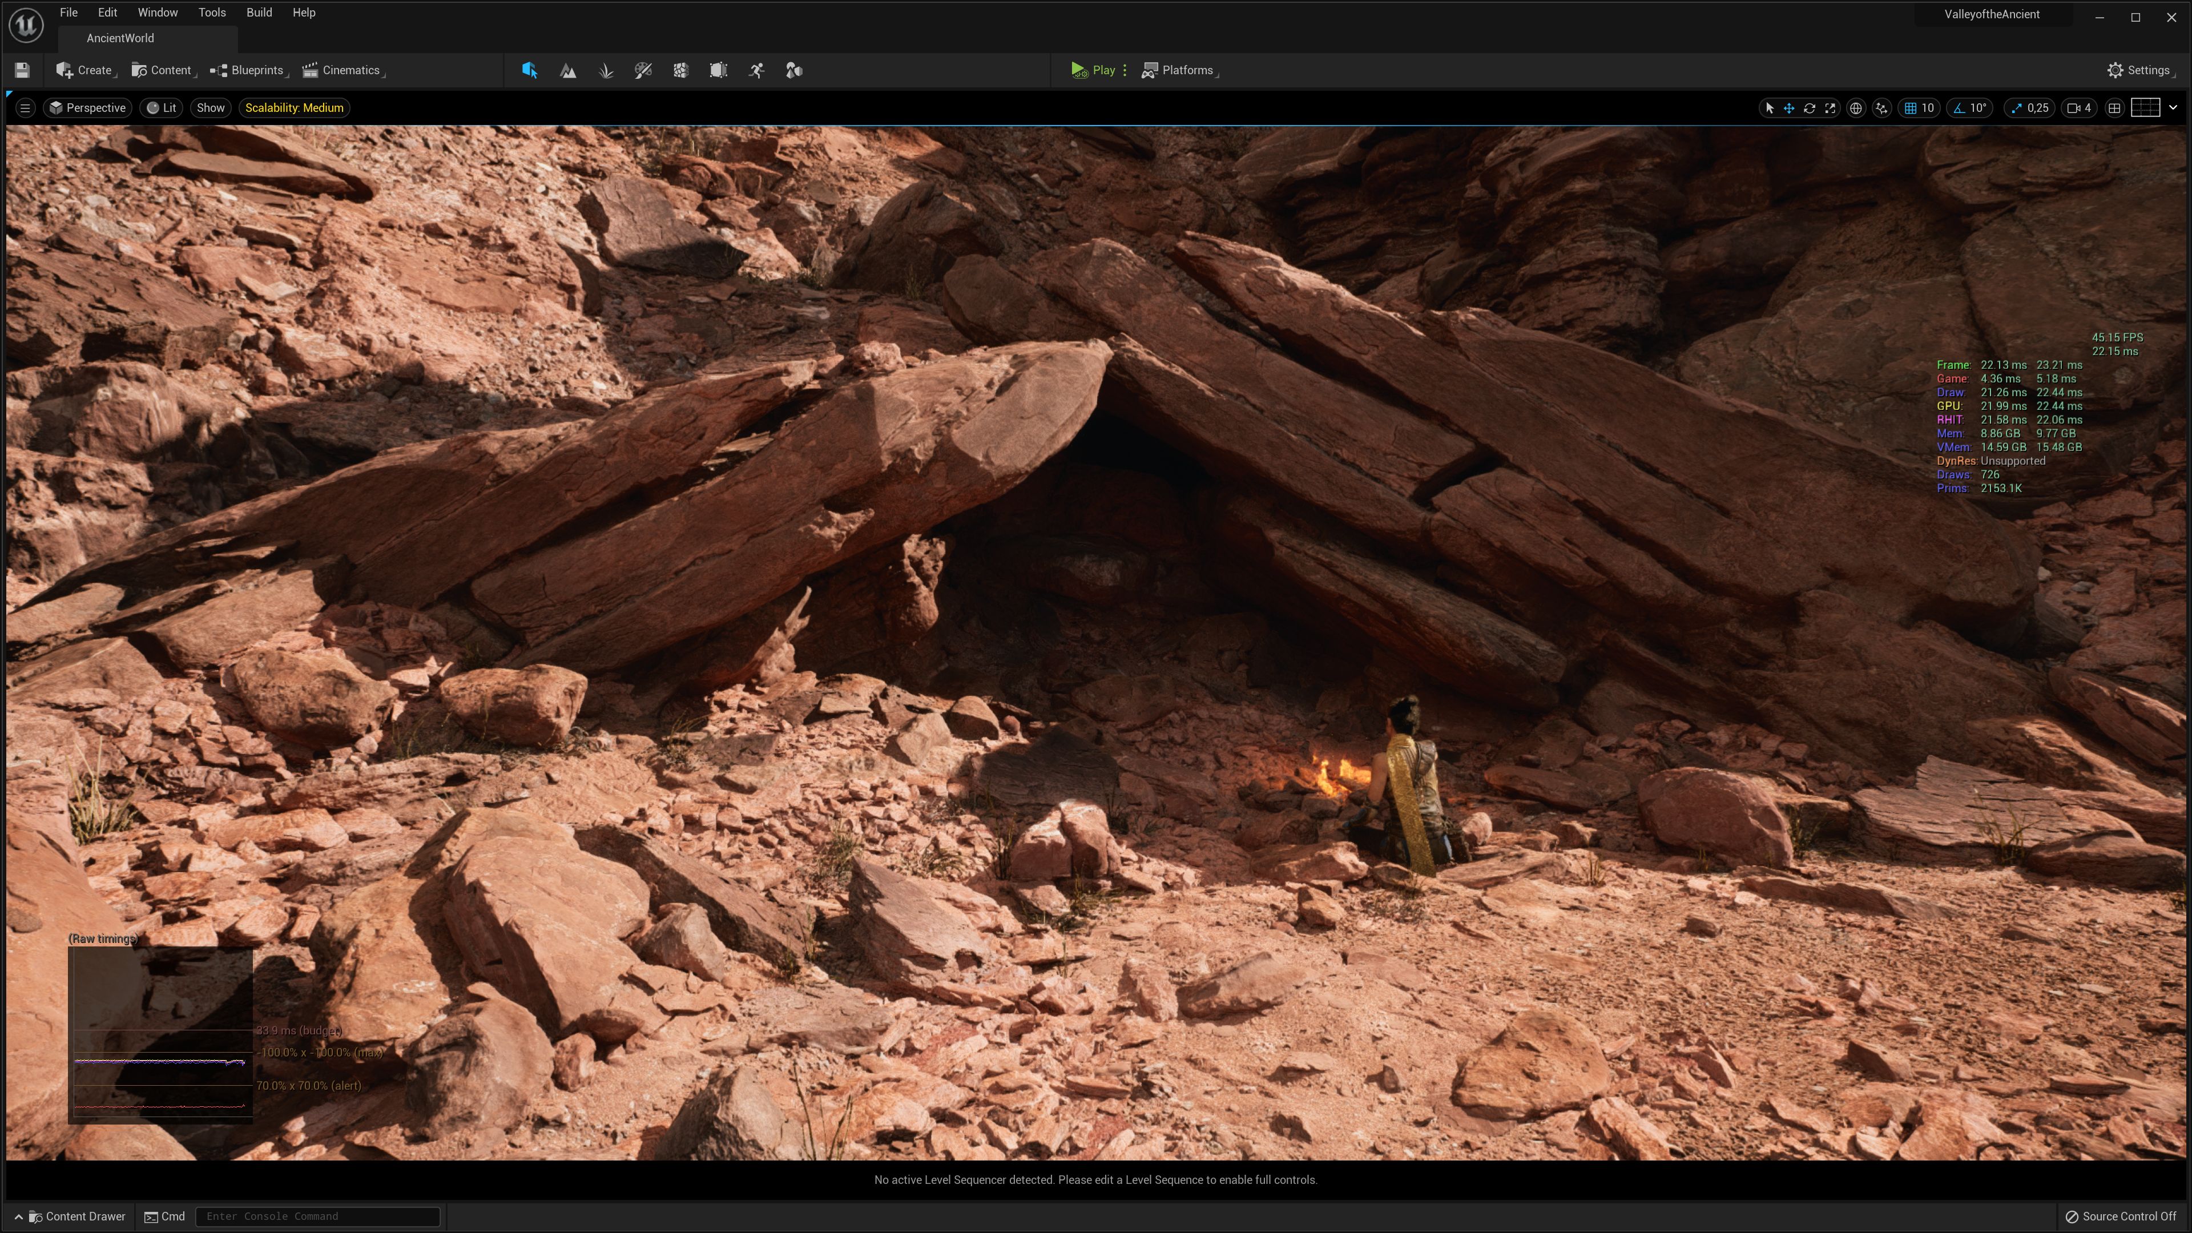
Task: Select the Fracture mode icon
Action: [x=681, y=71]
